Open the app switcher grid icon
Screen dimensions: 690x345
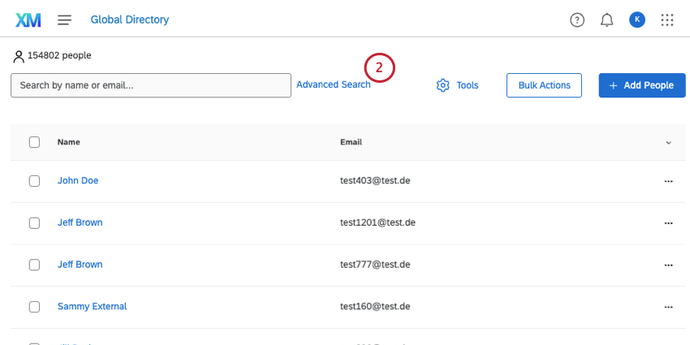tap(667, 19)
